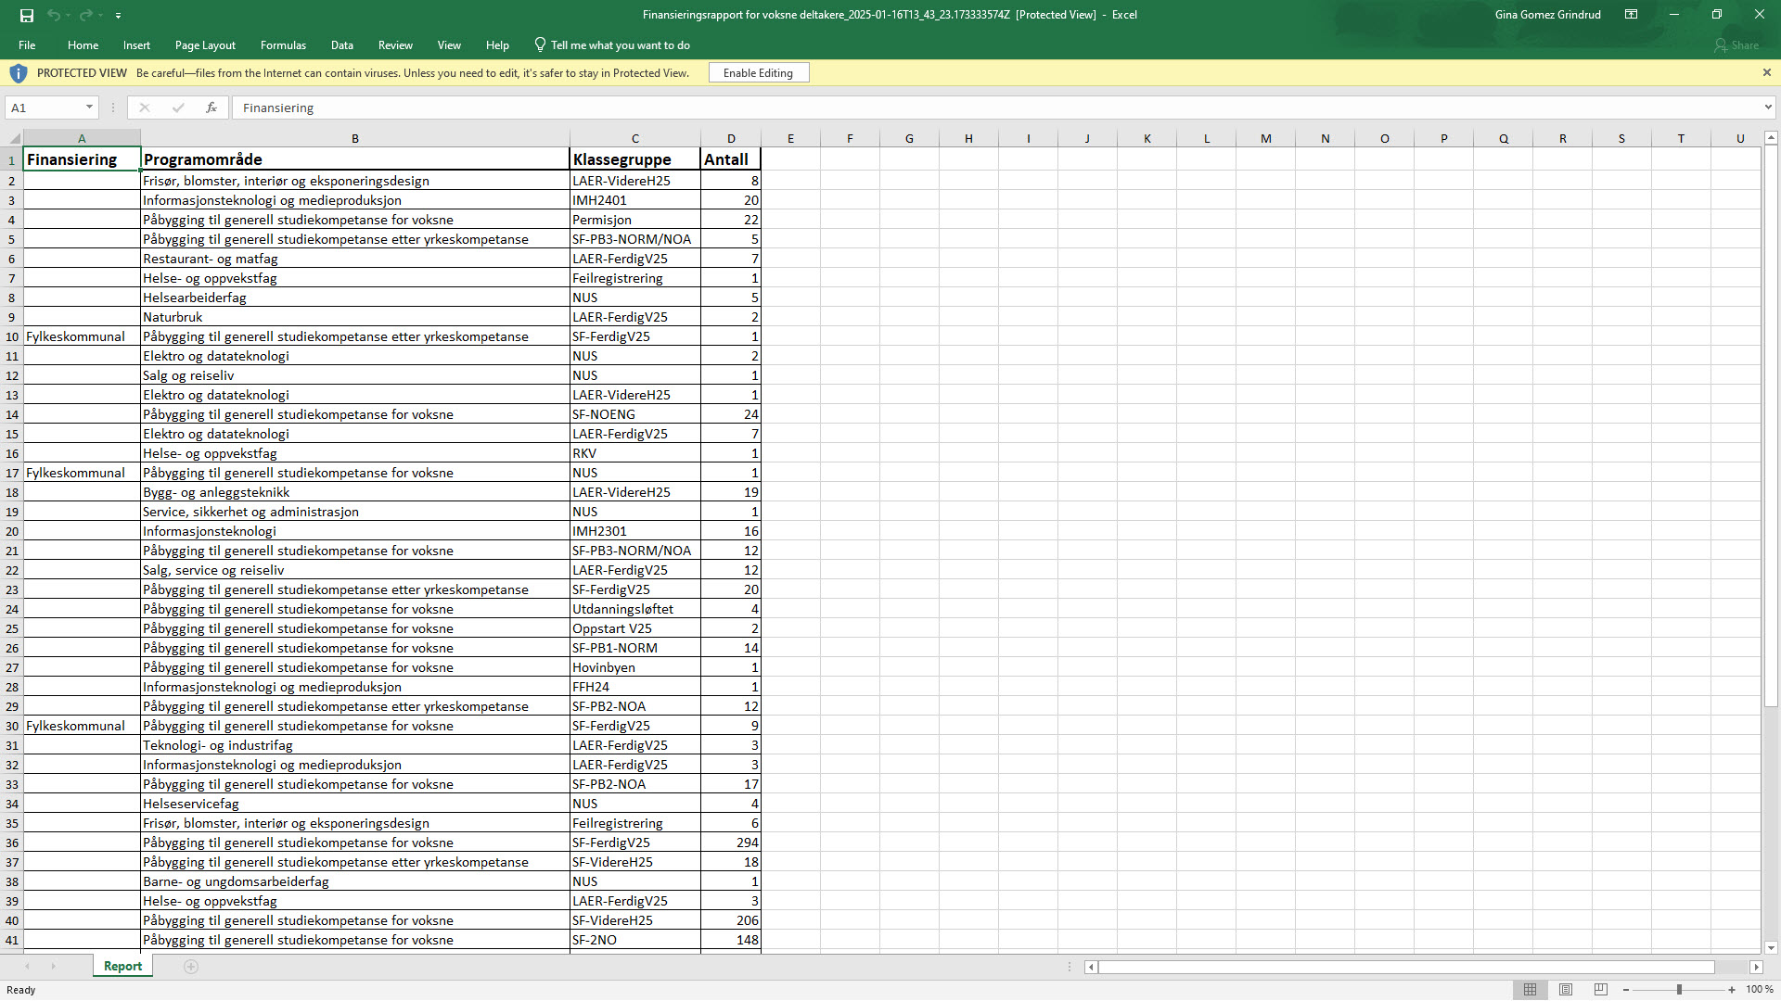Open the Help tab

coord(497,45)
